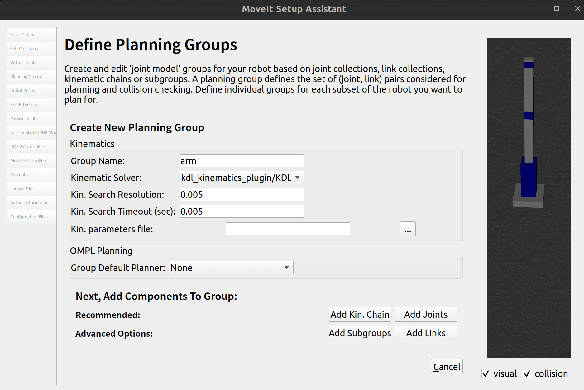Minimize the MoveIt Setup Assistant window

point(535,9)
